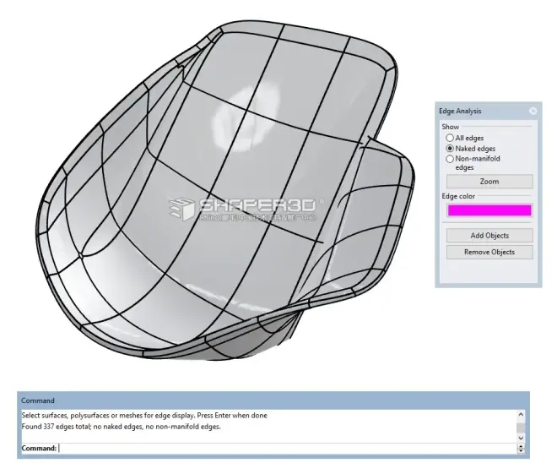Click the 'Found 337 edges total' message line

coord(122,427)
